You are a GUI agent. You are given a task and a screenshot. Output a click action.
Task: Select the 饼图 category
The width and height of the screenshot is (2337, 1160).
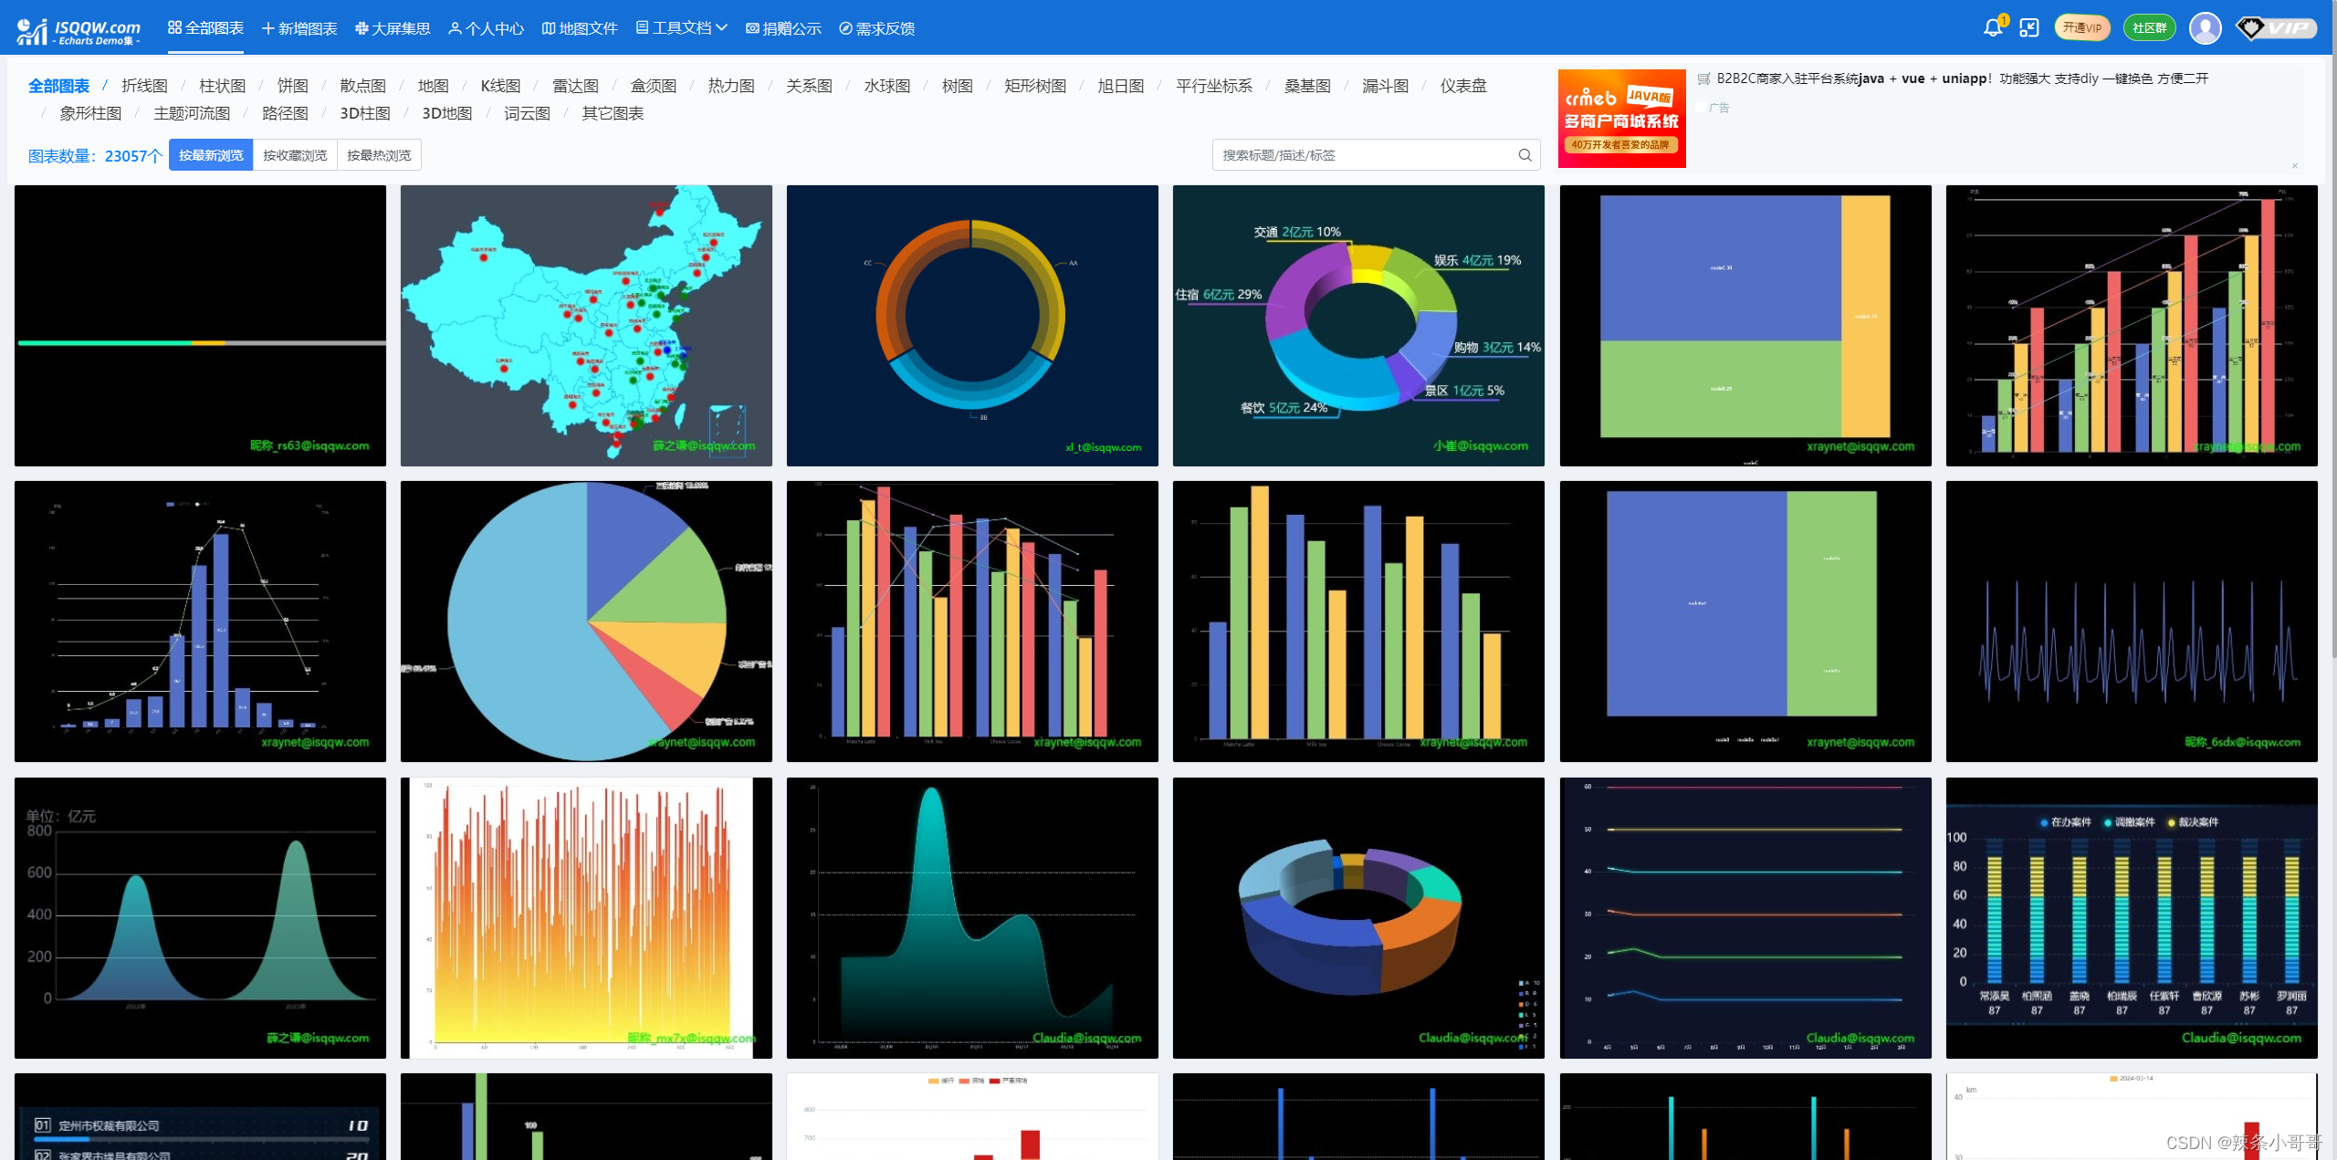click(x=293, y=86)
